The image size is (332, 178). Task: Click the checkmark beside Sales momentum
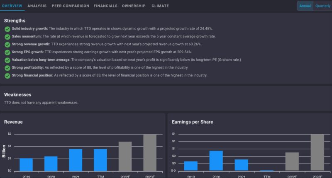click(x=7, y=37)
